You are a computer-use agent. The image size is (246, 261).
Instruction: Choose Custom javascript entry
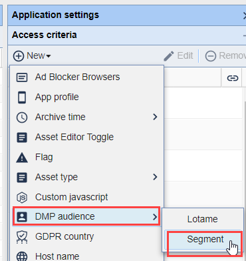click(86, 197)
